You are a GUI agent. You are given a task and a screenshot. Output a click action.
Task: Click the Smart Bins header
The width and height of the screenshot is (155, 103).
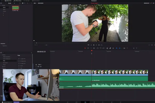tap(3, 44)
